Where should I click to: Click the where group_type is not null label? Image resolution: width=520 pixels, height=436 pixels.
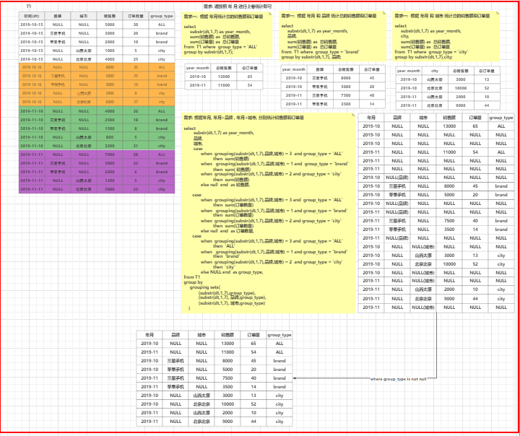[398, 379]
